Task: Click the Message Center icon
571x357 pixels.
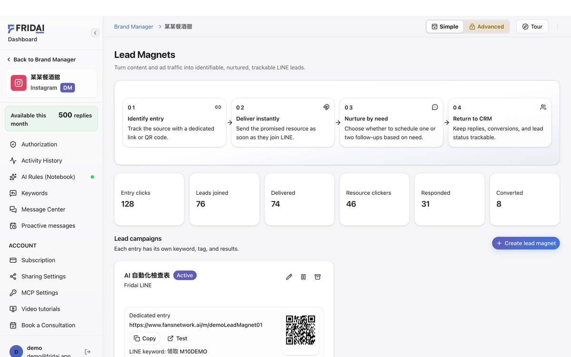Action: (13, 209)
